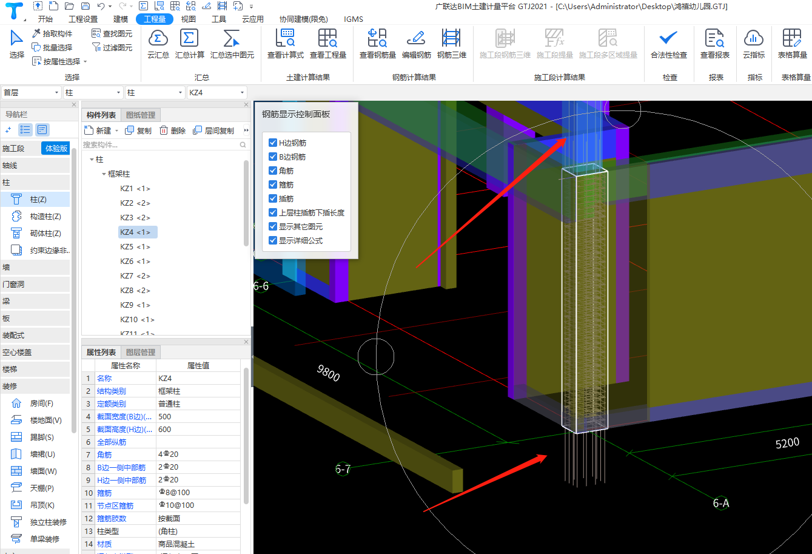Click 汇总选中图元 in ribbon
Screen dimensions: 812x554
pyautogui.click(x=232, y=44)
